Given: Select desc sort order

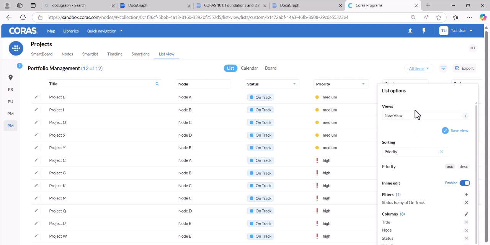Looking at the screenshot, I should pyautogui.click(x=464, y=167).
